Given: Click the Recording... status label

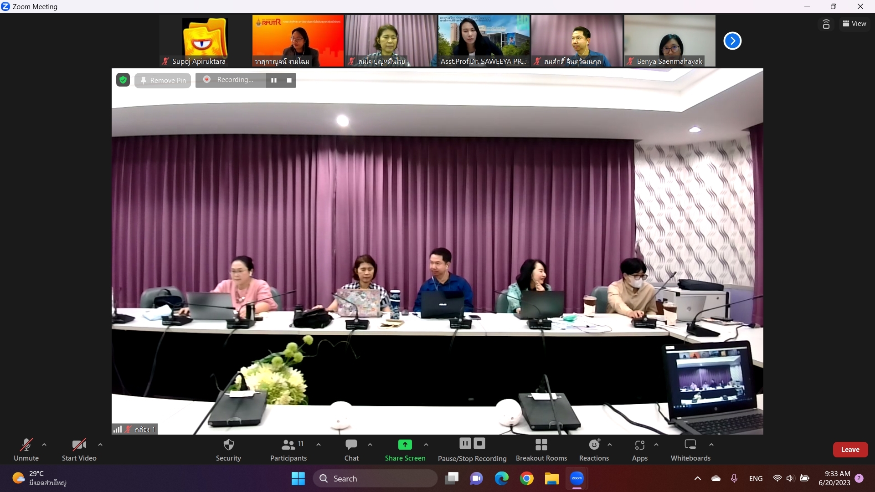Looking at the screenshot, I should point(235,80).
